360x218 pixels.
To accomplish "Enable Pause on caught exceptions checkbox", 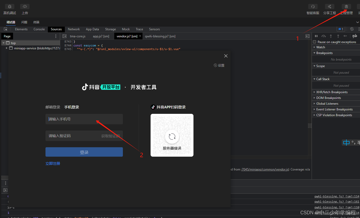I will click(315, 42).
